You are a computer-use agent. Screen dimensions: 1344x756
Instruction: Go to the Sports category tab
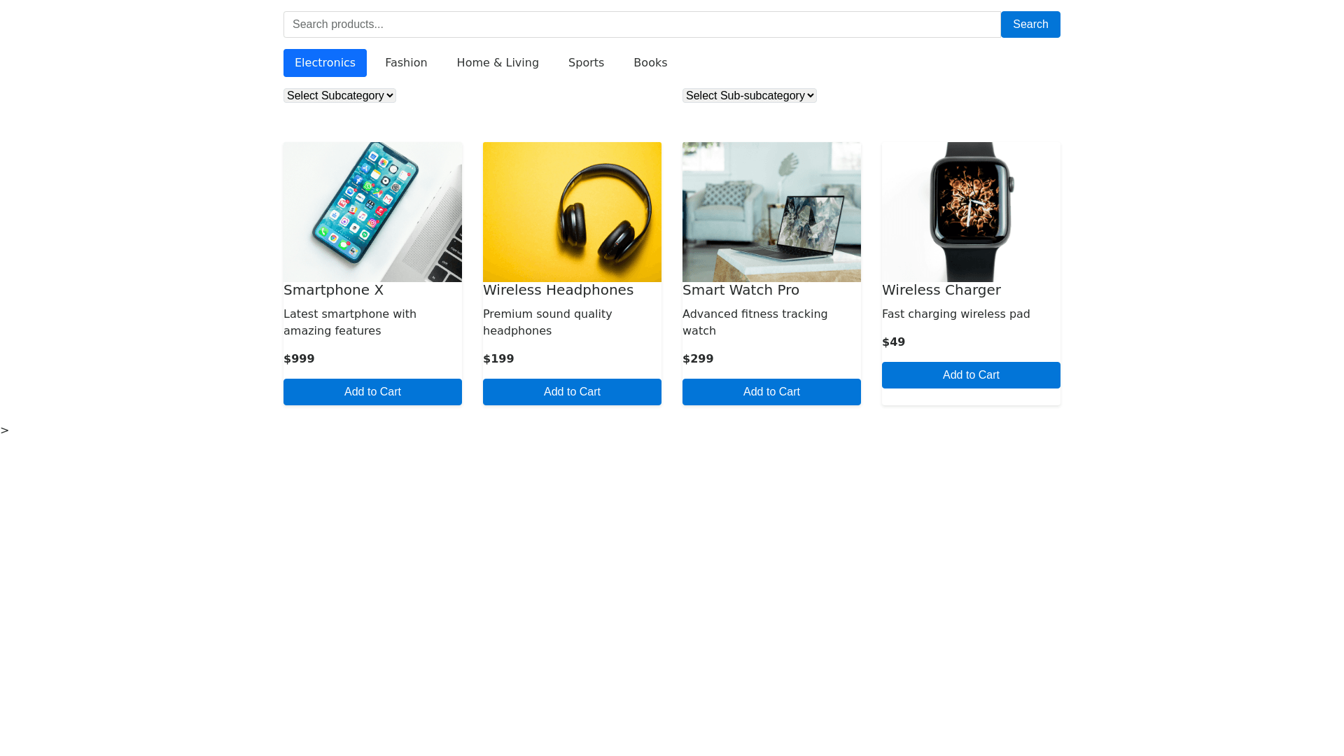(586, 63)
